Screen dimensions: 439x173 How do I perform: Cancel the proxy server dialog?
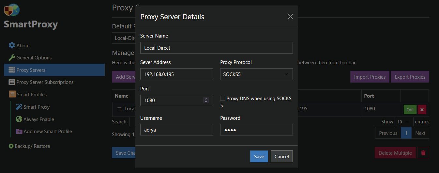[282, 156]
